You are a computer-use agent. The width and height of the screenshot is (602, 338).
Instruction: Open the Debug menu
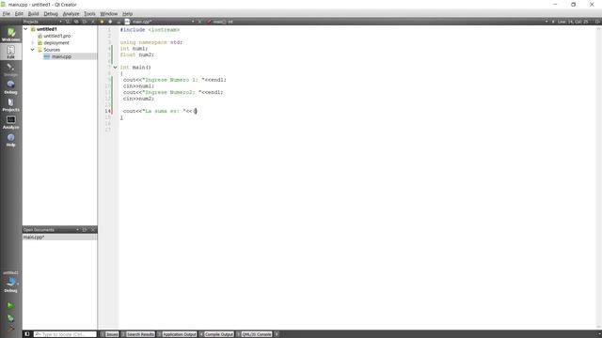[x=51, y=13]
